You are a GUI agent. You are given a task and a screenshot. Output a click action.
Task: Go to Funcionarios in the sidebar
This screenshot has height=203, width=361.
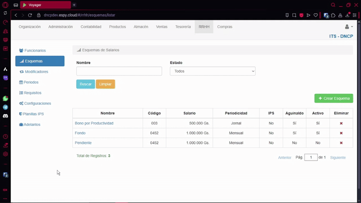pos(35,51)
